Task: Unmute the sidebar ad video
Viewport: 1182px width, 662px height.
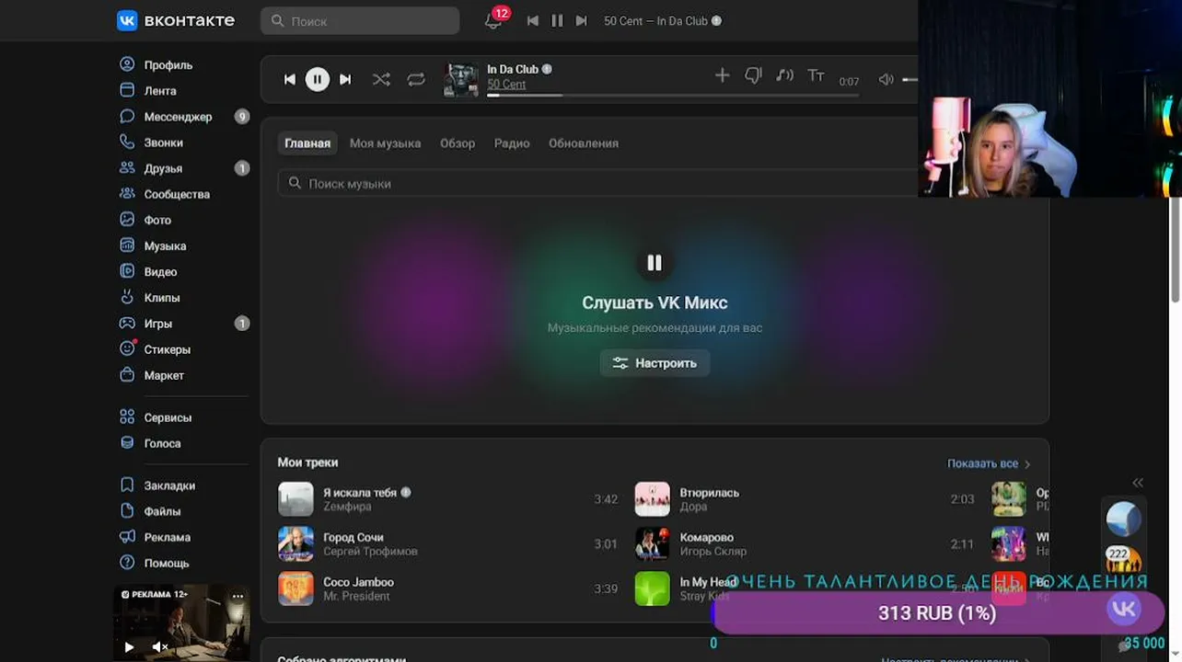Action: pyautogui.click(x=159, y=647)
